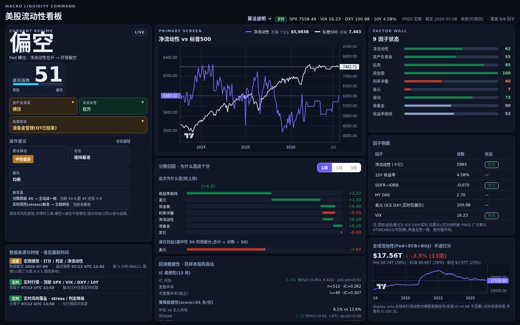Click the 净流动性 在升 status card

pyautogui.click(x=113, y=106)
